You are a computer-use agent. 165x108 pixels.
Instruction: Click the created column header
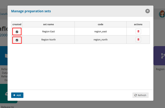tap(17, 24)
